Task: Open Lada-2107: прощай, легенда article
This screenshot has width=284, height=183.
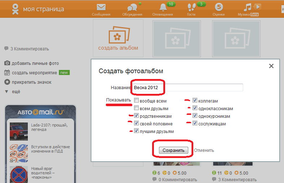Action: [49, 127]
